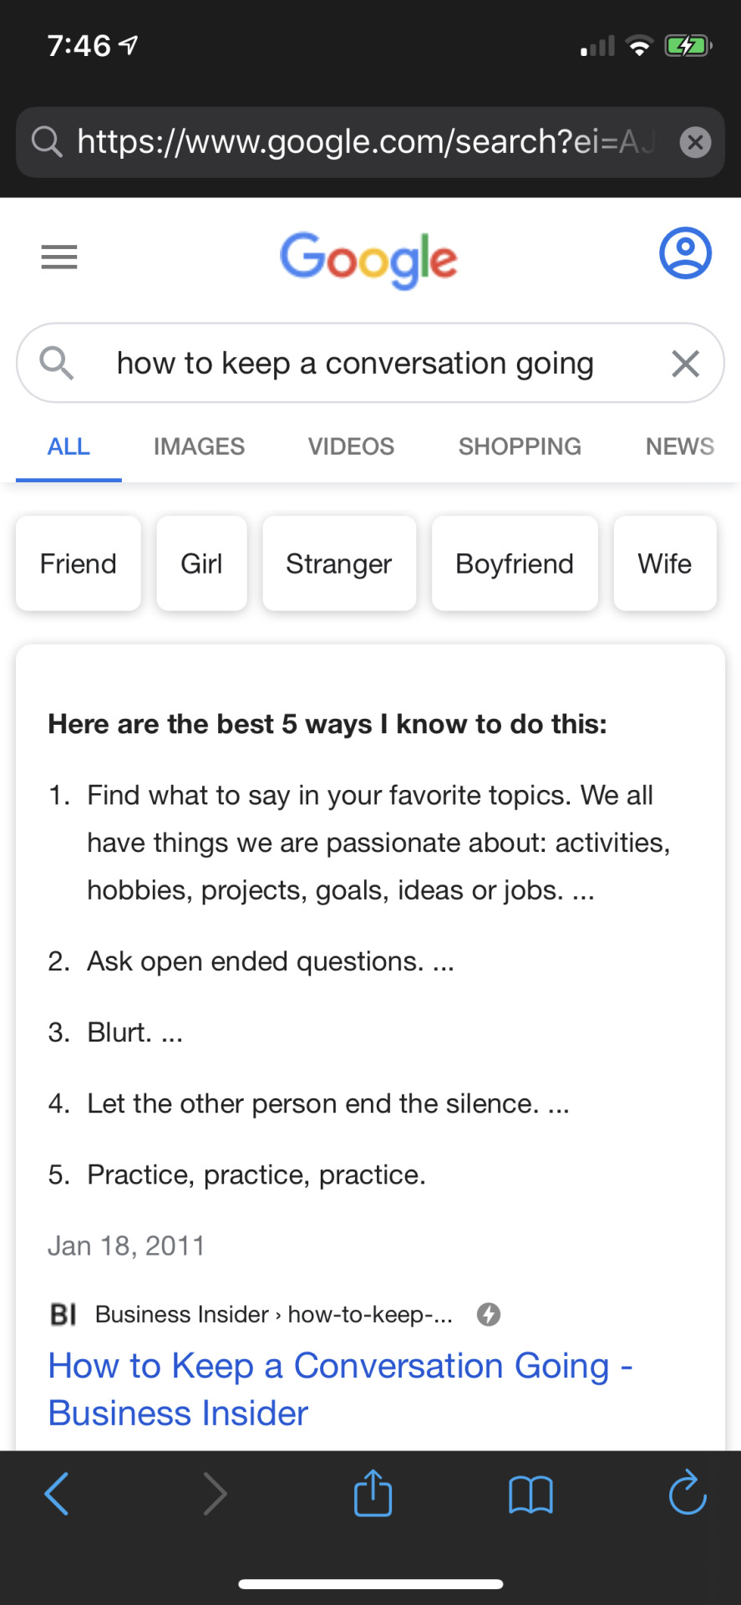
Task: Open the Safari share sheet icon
Action: point(373,1492)
